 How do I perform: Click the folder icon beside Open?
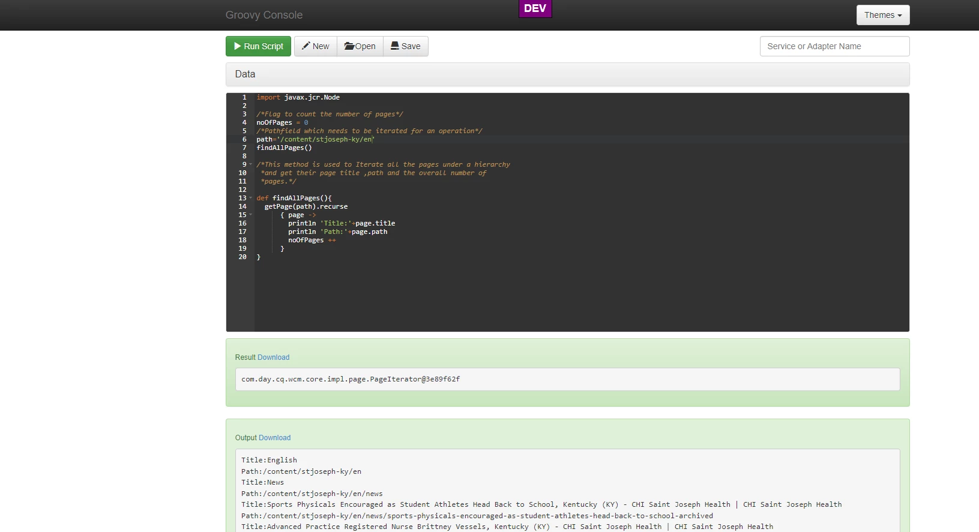349,46
